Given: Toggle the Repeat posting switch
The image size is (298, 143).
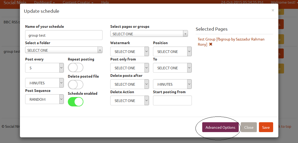Looking at the screenshot, I should (x=76, y=68).
